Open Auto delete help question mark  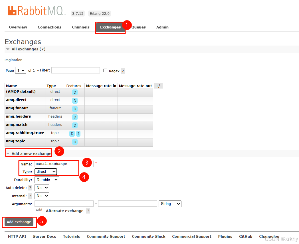tap(30, 188)
